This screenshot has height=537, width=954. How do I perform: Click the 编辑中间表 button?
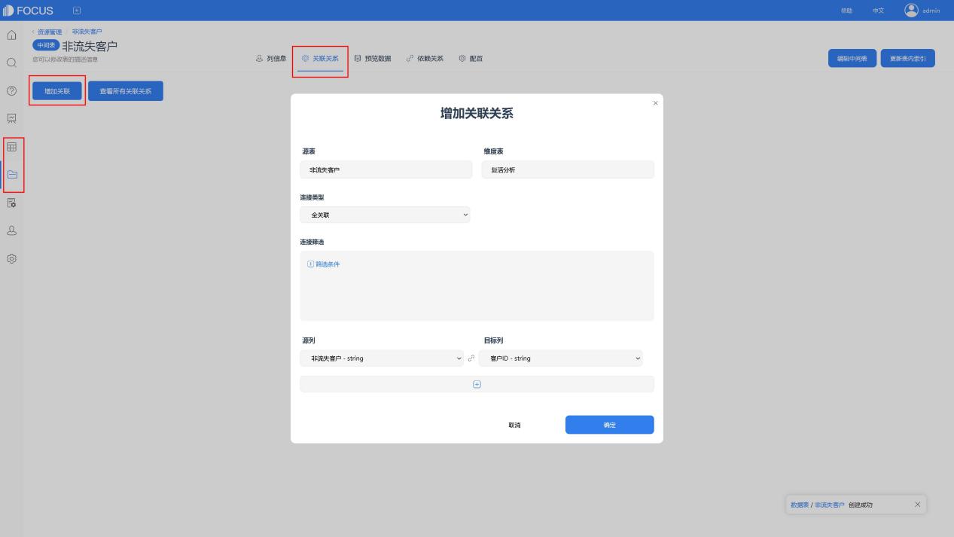tap(852, 59)
